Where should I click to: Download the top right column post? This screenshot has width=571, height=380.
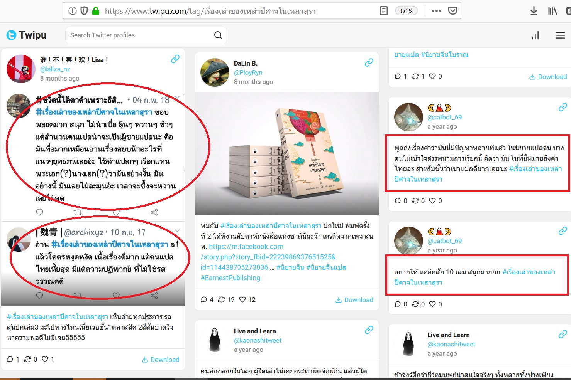(x=548, y=77)
